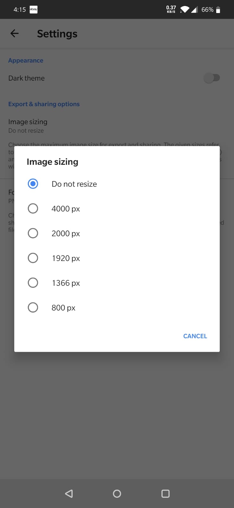234x508 pixels.
Task: Open the eBay notification in status bar
Action: 33,9
